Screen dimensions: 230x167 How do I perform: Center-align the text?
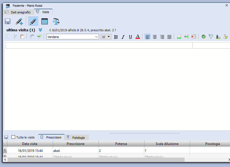(155, 37)
